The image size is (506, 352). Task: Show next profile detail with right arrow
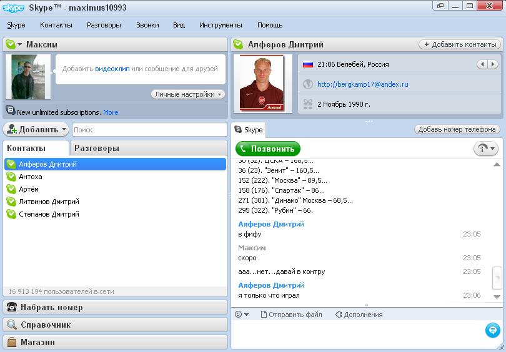[493, 64]
